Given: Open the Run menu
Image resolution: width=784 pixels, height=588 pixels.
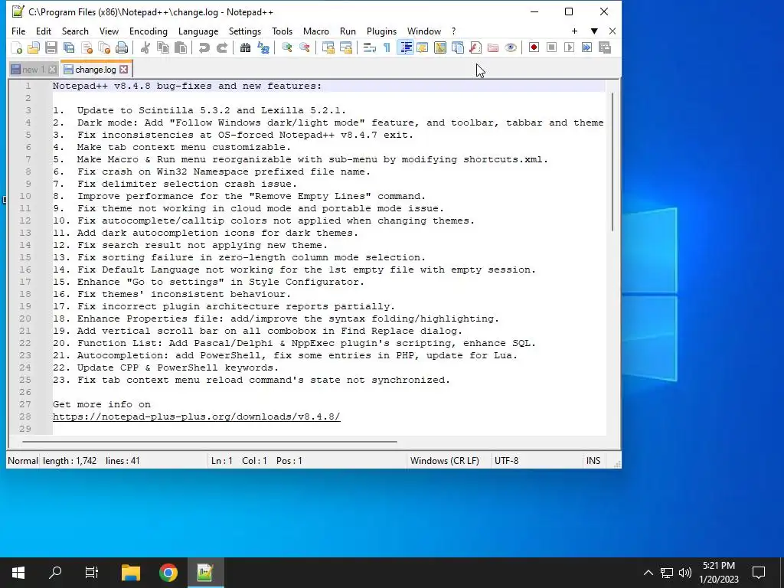Looking at the screenshot, I should [x=348, y=31].
